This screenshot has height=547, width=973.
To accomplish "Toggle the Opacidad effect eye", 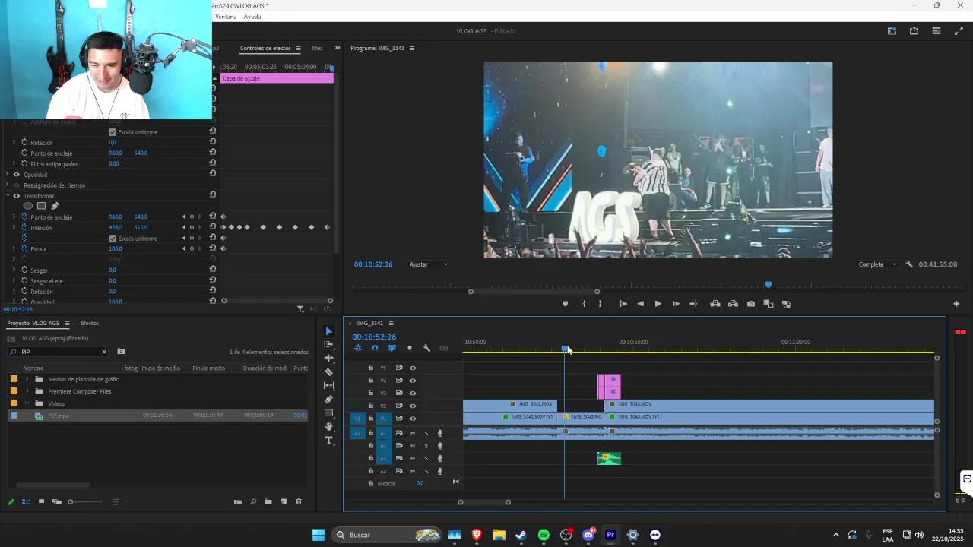I will (x=16, y=175).
